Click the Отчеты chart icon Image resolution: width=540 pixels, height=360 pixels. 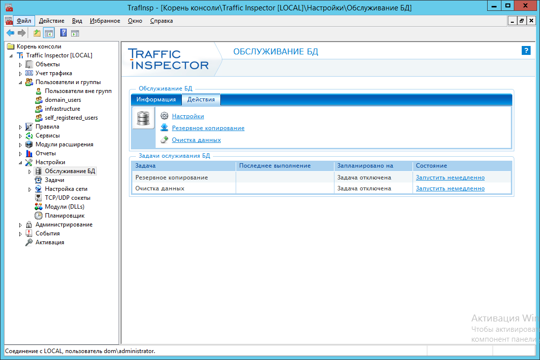pyautogui.click(x=29, y=153)
